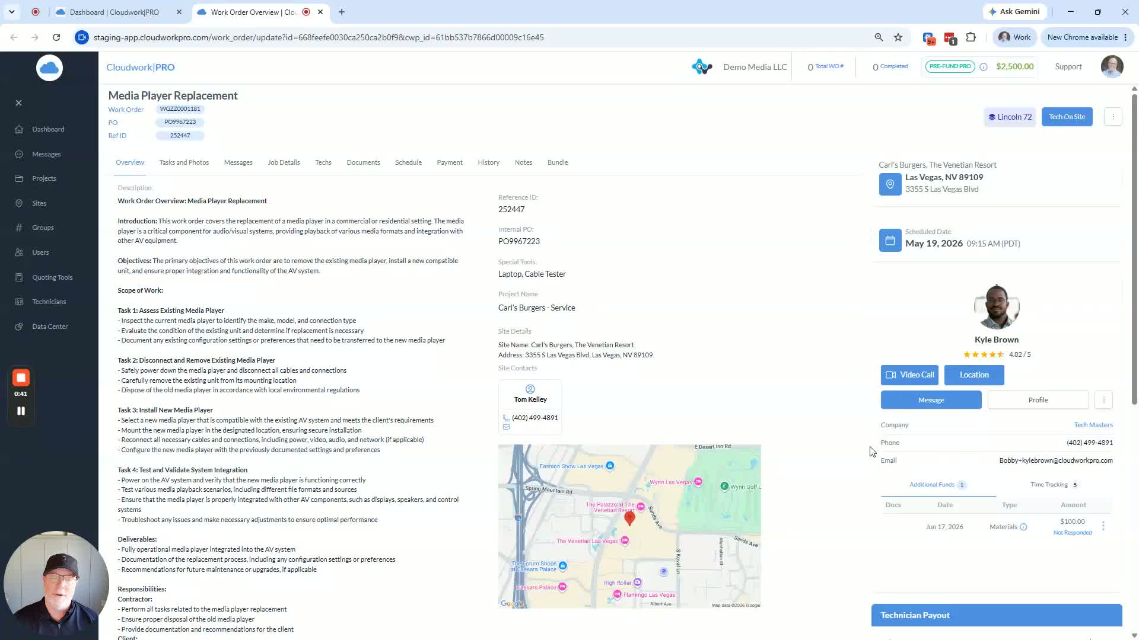Click the scheduled date calendar icon
Screen dimensions: 1139x640
(x=890, y=240)
